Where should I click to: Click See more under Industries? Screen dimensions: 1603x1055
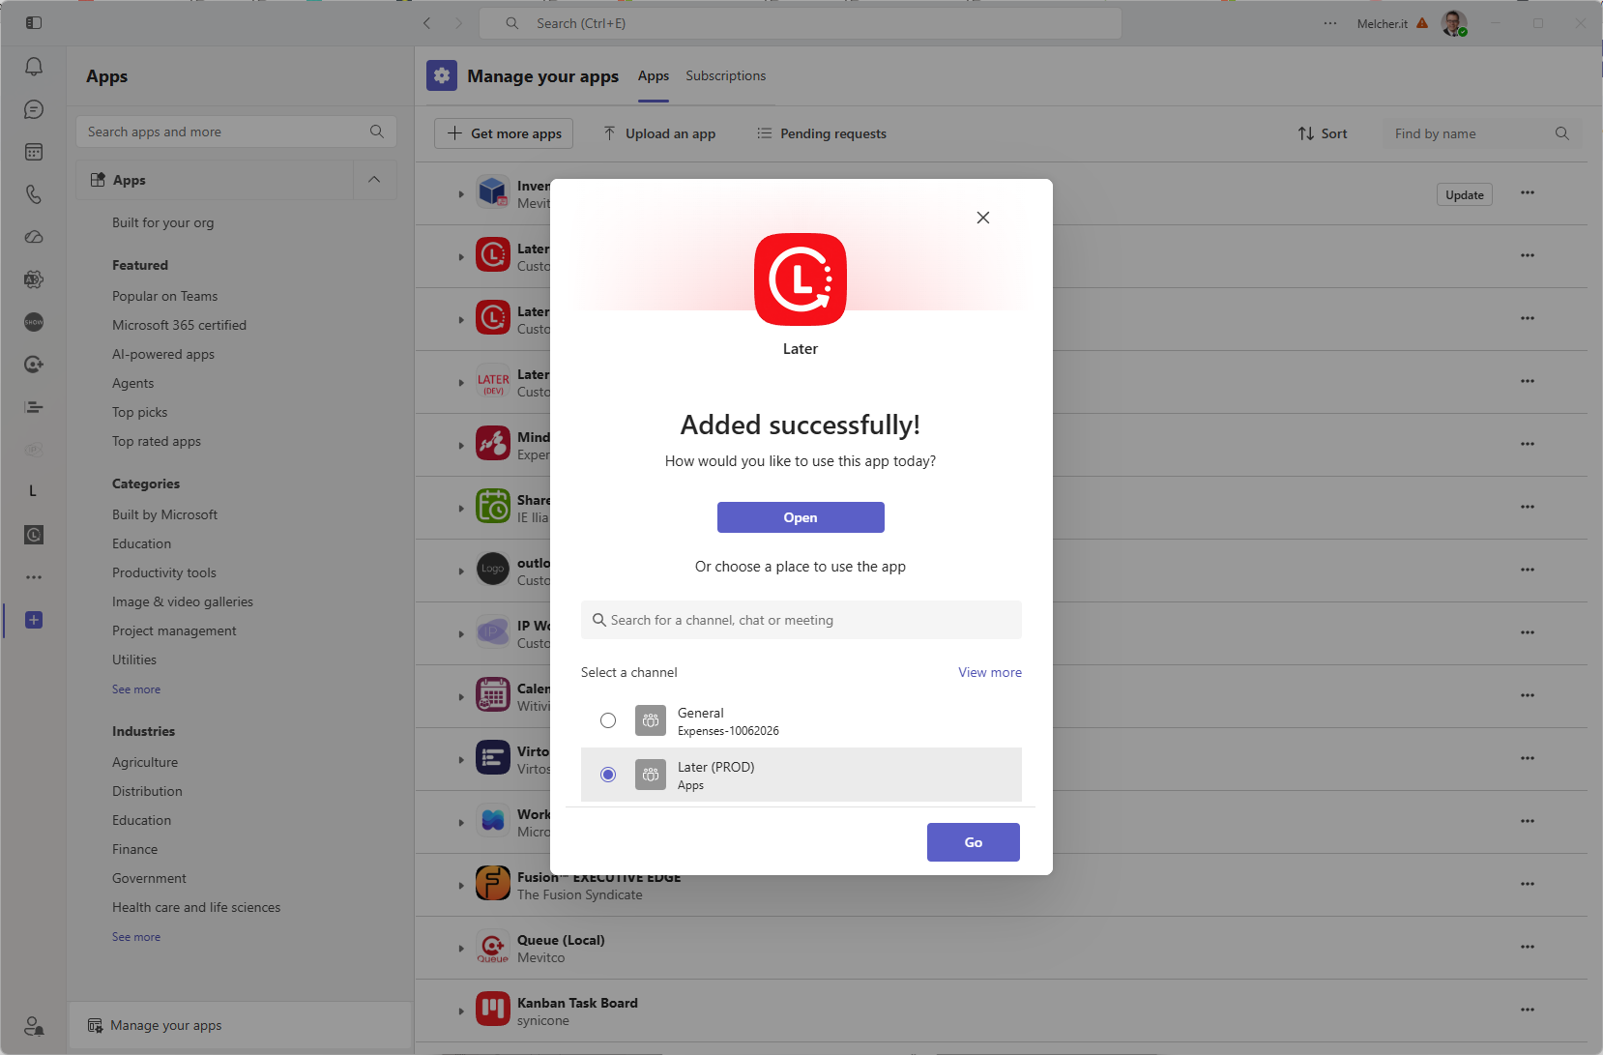coord(136,937)
